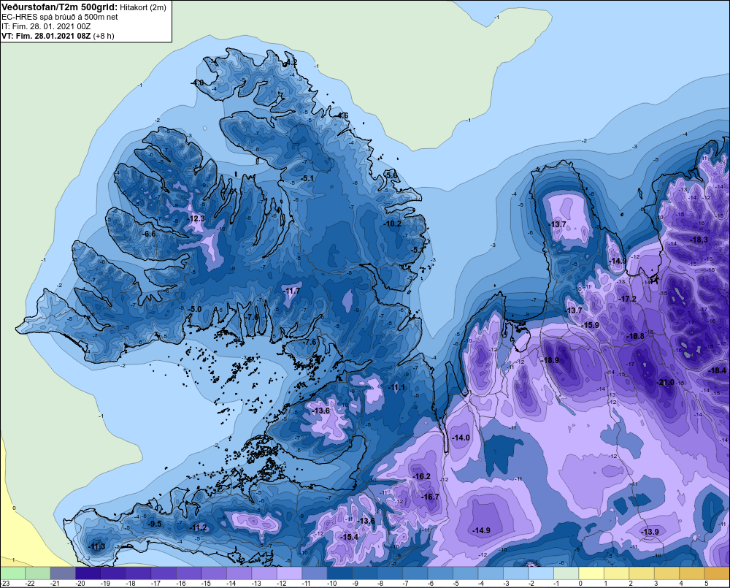Select the line 'EC-HRES spá brúuð á 500m net'
This screenshot has width=730, height=588.
tap(60, 18)
